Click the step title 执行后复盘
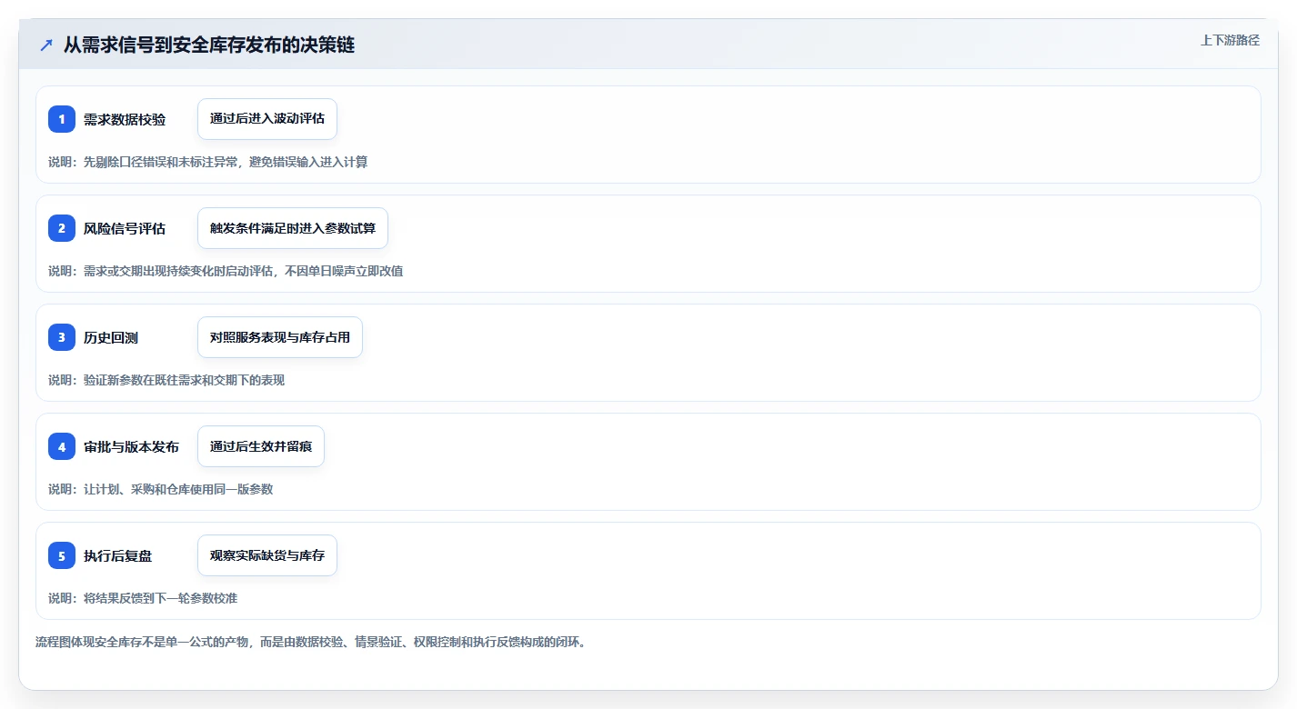This screenshot has width=1297, height=709. click(x=117, y=555)
